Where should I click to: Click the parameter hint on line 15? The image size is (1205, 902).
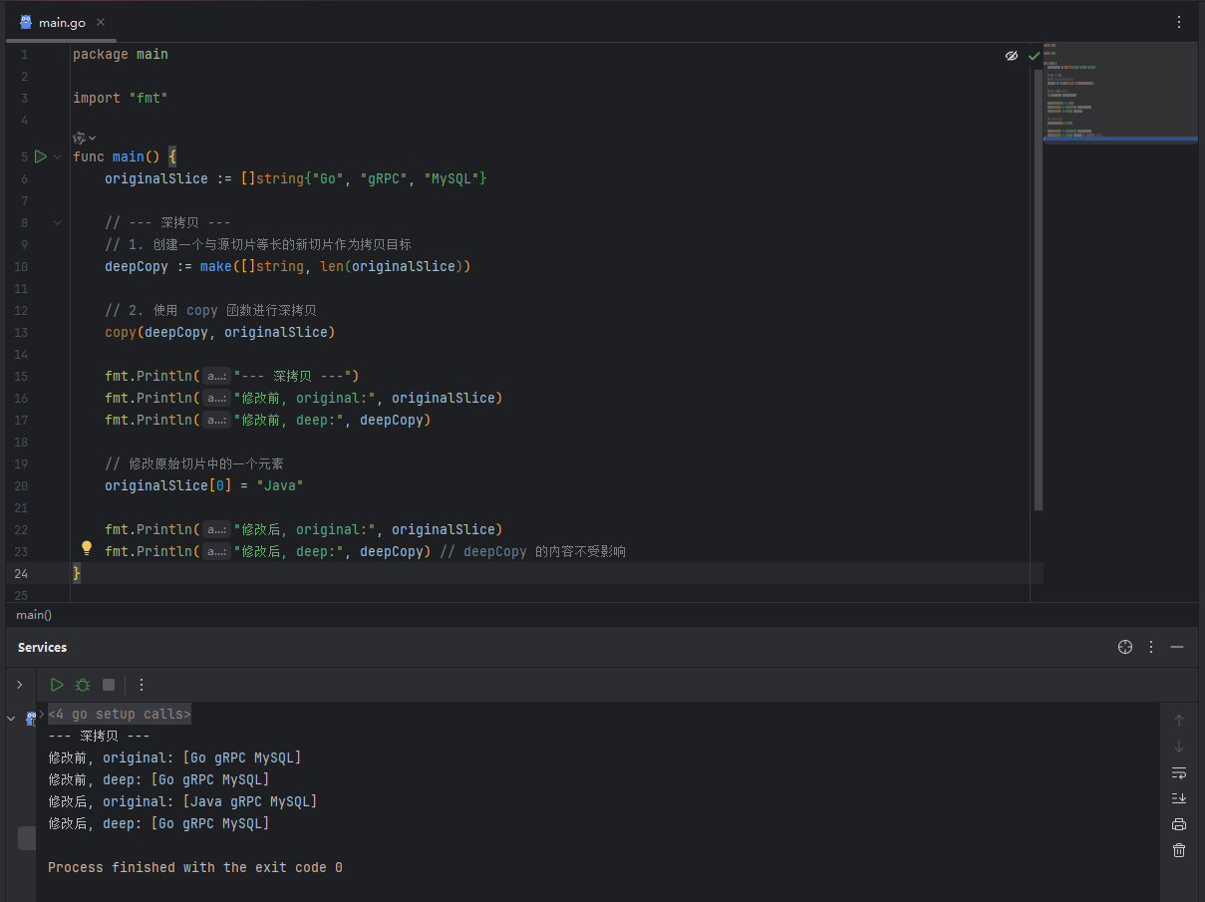pos(217,376)
